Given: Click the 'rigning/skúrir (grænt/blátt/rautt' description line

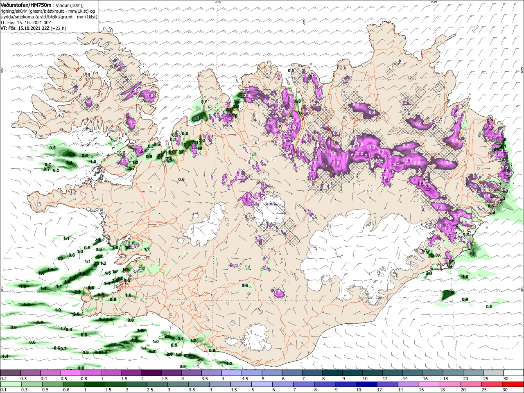Looking at the screenshot, I should [48, 11].
